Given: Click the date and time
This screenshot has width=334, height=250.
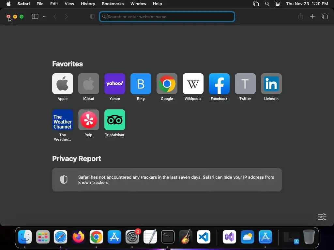Looking at the screenshot, I should [307, 4].
